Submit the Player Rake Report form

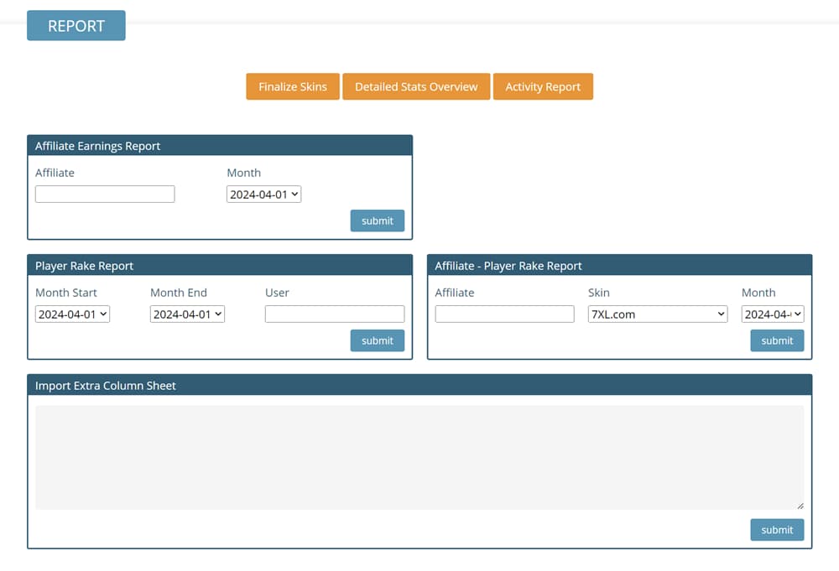click(x=377, y=340)
